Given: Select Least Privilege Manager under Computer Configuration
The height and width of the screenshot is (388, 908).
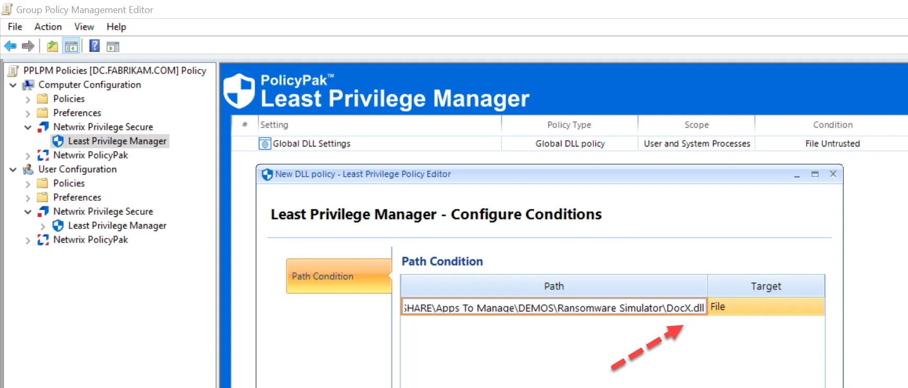Looking at the screenshot, I should (x=117, y=141).
